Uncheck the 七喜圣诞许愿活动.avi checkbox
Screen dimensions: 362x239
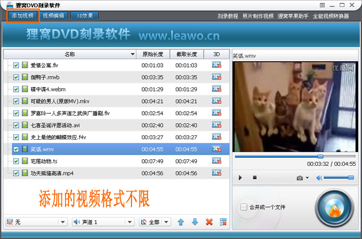click(16, 125)
